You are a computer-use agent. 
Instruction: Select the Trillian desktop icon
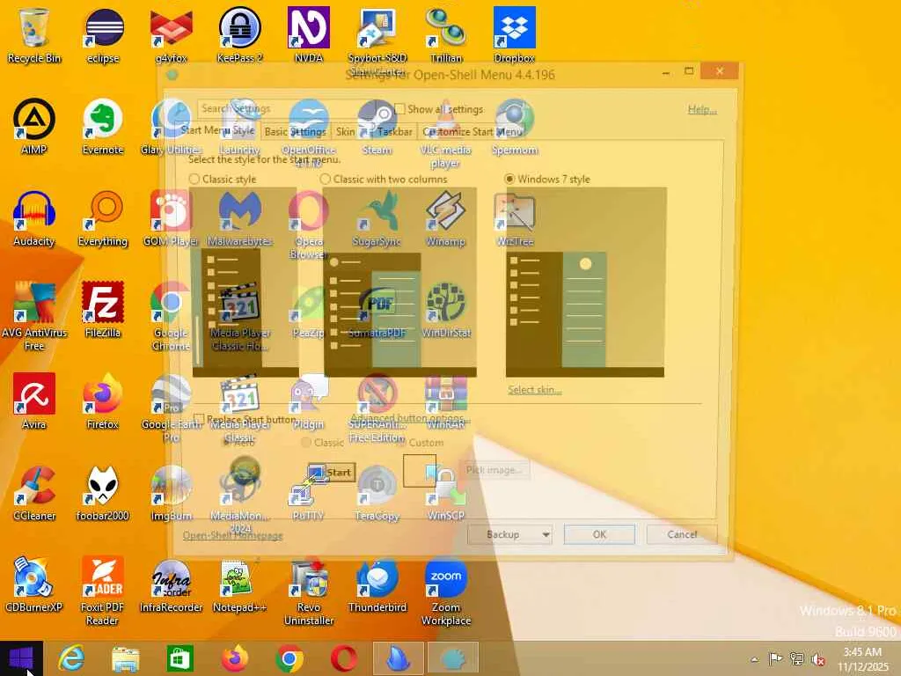pyautogui.click(x=446, y=35)
